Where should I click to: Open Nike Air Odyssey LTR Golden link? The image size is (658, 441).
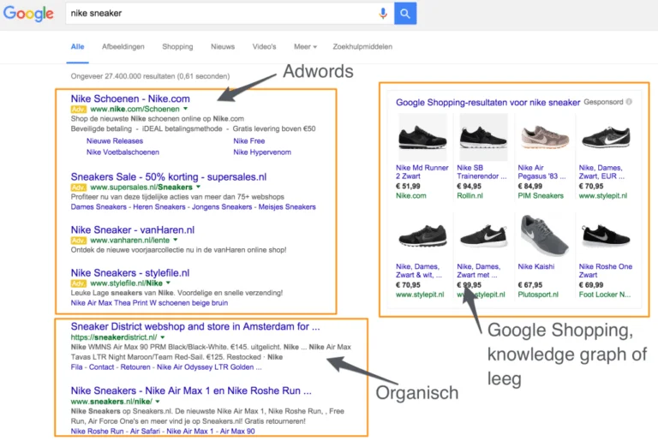pos(209,367)
